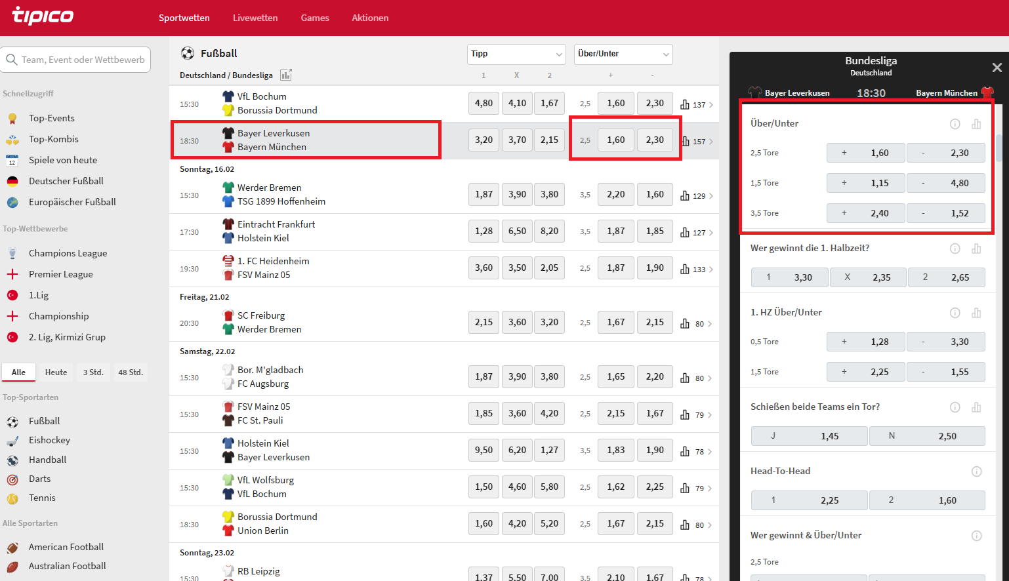The width and height of the screenshot is (1009, 581).
Task: Click the Tipico logo
Action: 43,16
